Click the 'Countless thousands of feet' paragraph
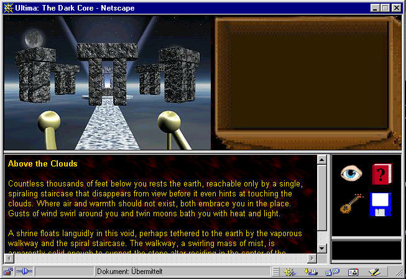This screenshot has height=279, width=406. pos(155,198)
